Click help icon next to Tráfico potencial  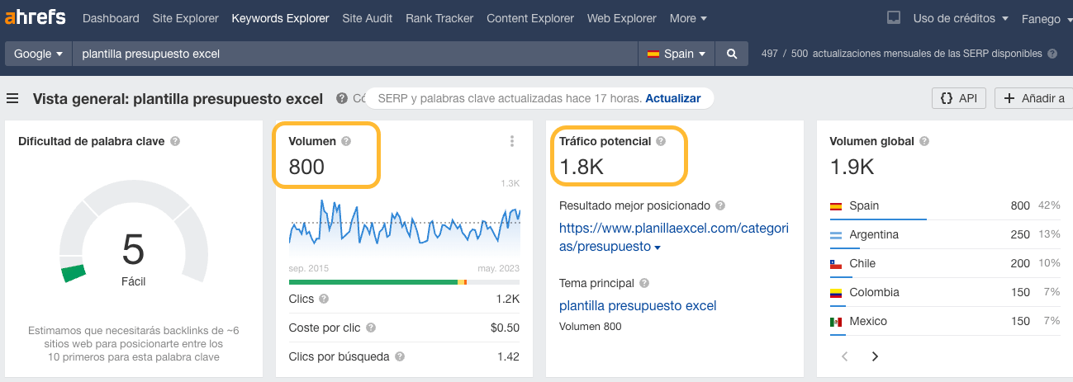(x=661, y=141)
